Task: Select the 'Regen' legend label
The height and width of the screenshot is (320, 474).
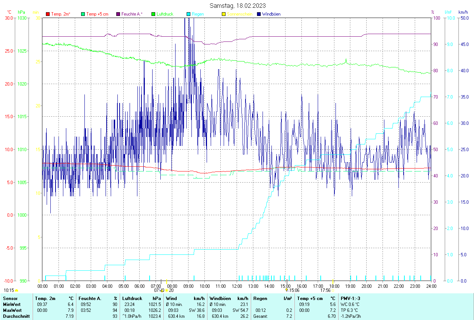Action: point(198,14)
